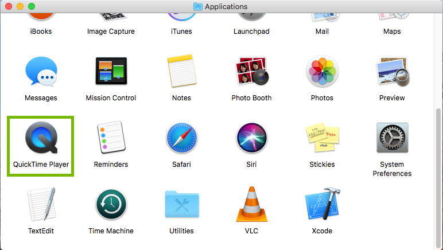The width and height of the screenshot is (443, 250).
Task: Click the iTunes label
Action: [181, 32]
